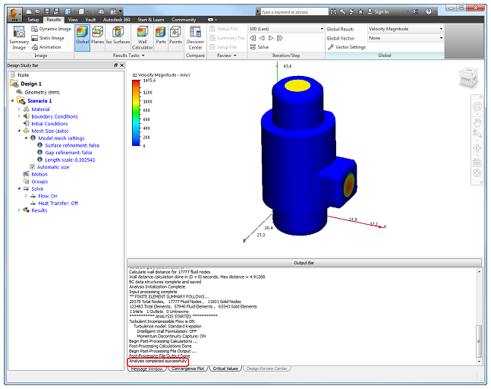Screen dimensions: 491x389
Task: Open the Wall Calculator
Action: click(143, 38)
